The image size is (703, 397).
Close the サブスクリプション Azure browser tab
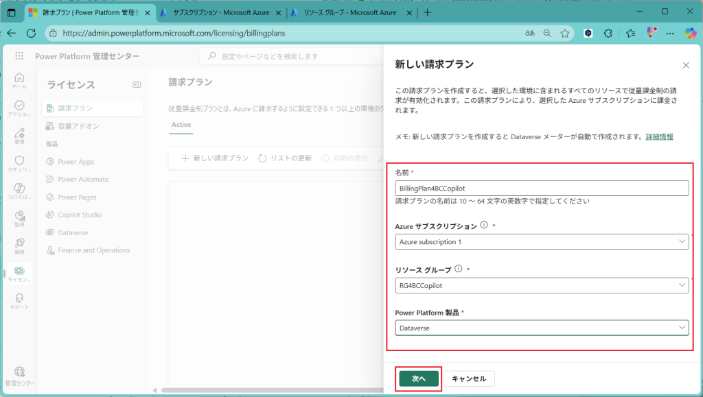point(278,13)
